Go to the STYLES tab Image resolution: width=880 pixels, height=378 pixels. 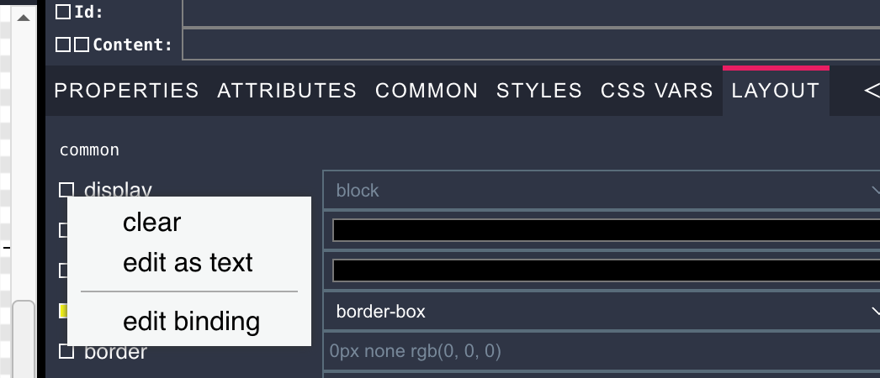tap(538, 91)
